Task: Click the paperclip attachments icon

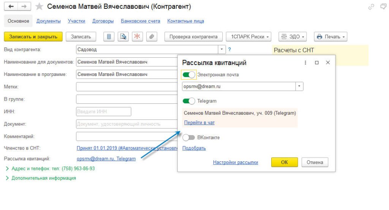Action: click(x=151, y=37)
